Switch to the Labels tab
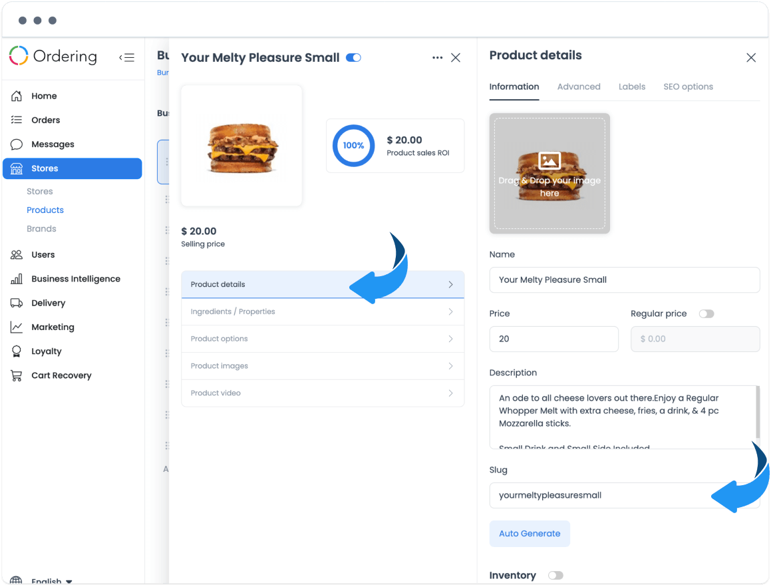 (632, 87)
